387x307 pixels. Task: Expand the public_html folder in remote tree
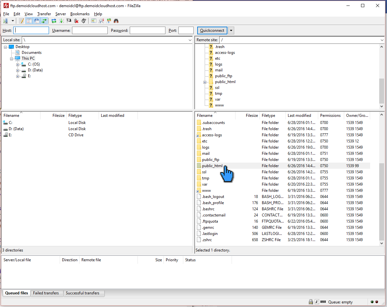(204, 81)
